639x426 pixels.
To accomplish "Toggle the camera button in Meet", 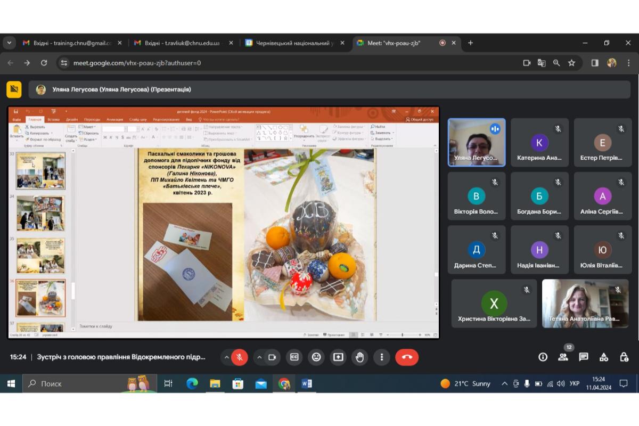I will tap(272, 357).
